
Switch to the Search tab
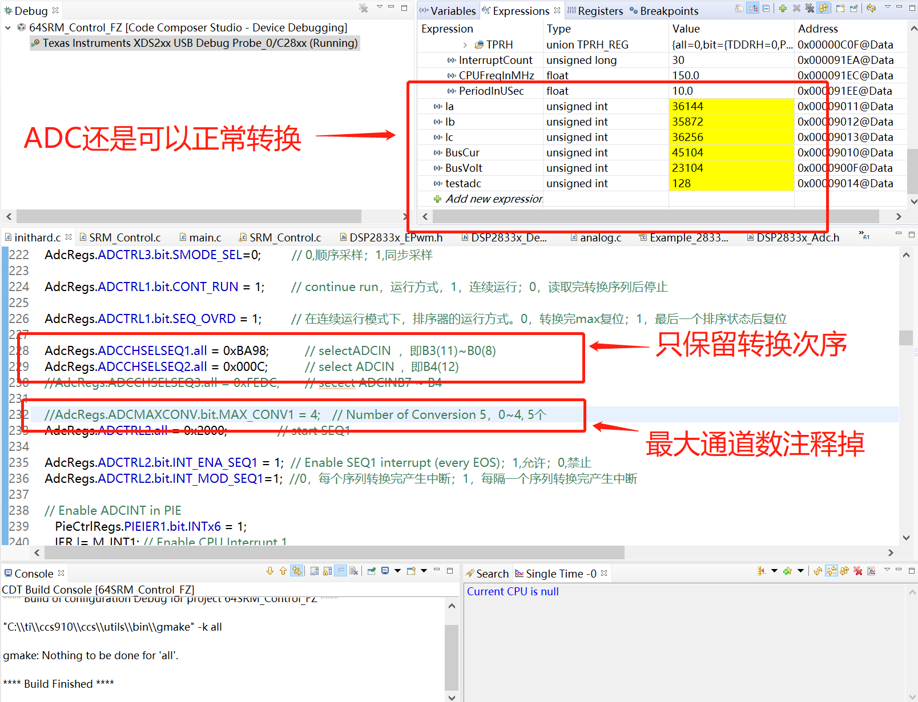pos(487,574)
